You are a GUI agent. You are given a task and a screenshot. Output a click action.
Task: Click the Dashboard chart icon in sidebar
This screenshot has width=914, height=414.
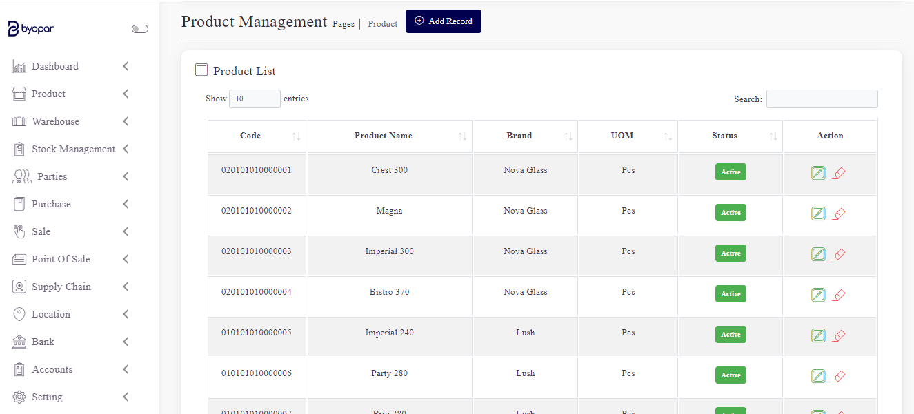(19, 67)
